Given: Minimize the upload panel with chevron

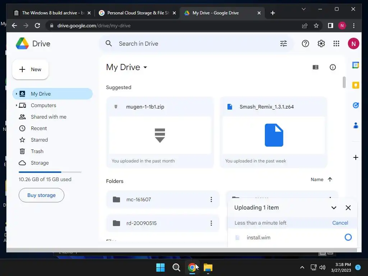Looking at the screenshot, I should click(x=334, y=208).
